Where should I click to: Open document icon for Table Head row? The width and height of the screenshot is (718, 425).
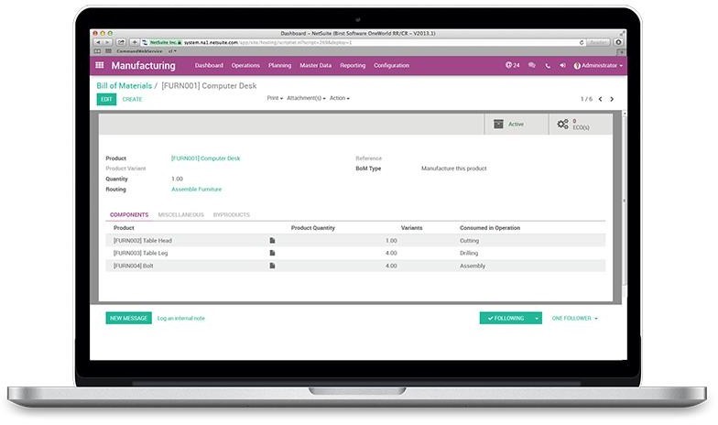coord(272,240)
